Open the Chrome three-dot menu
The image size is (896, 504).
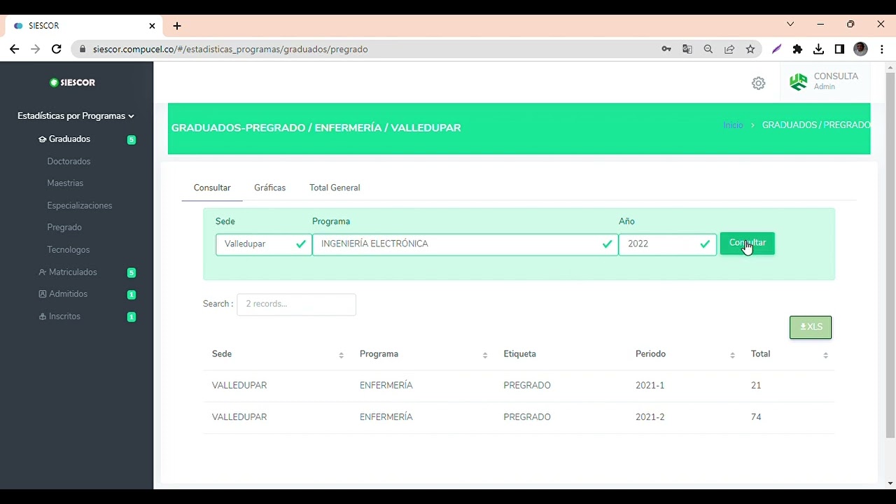tap(882, 49)
